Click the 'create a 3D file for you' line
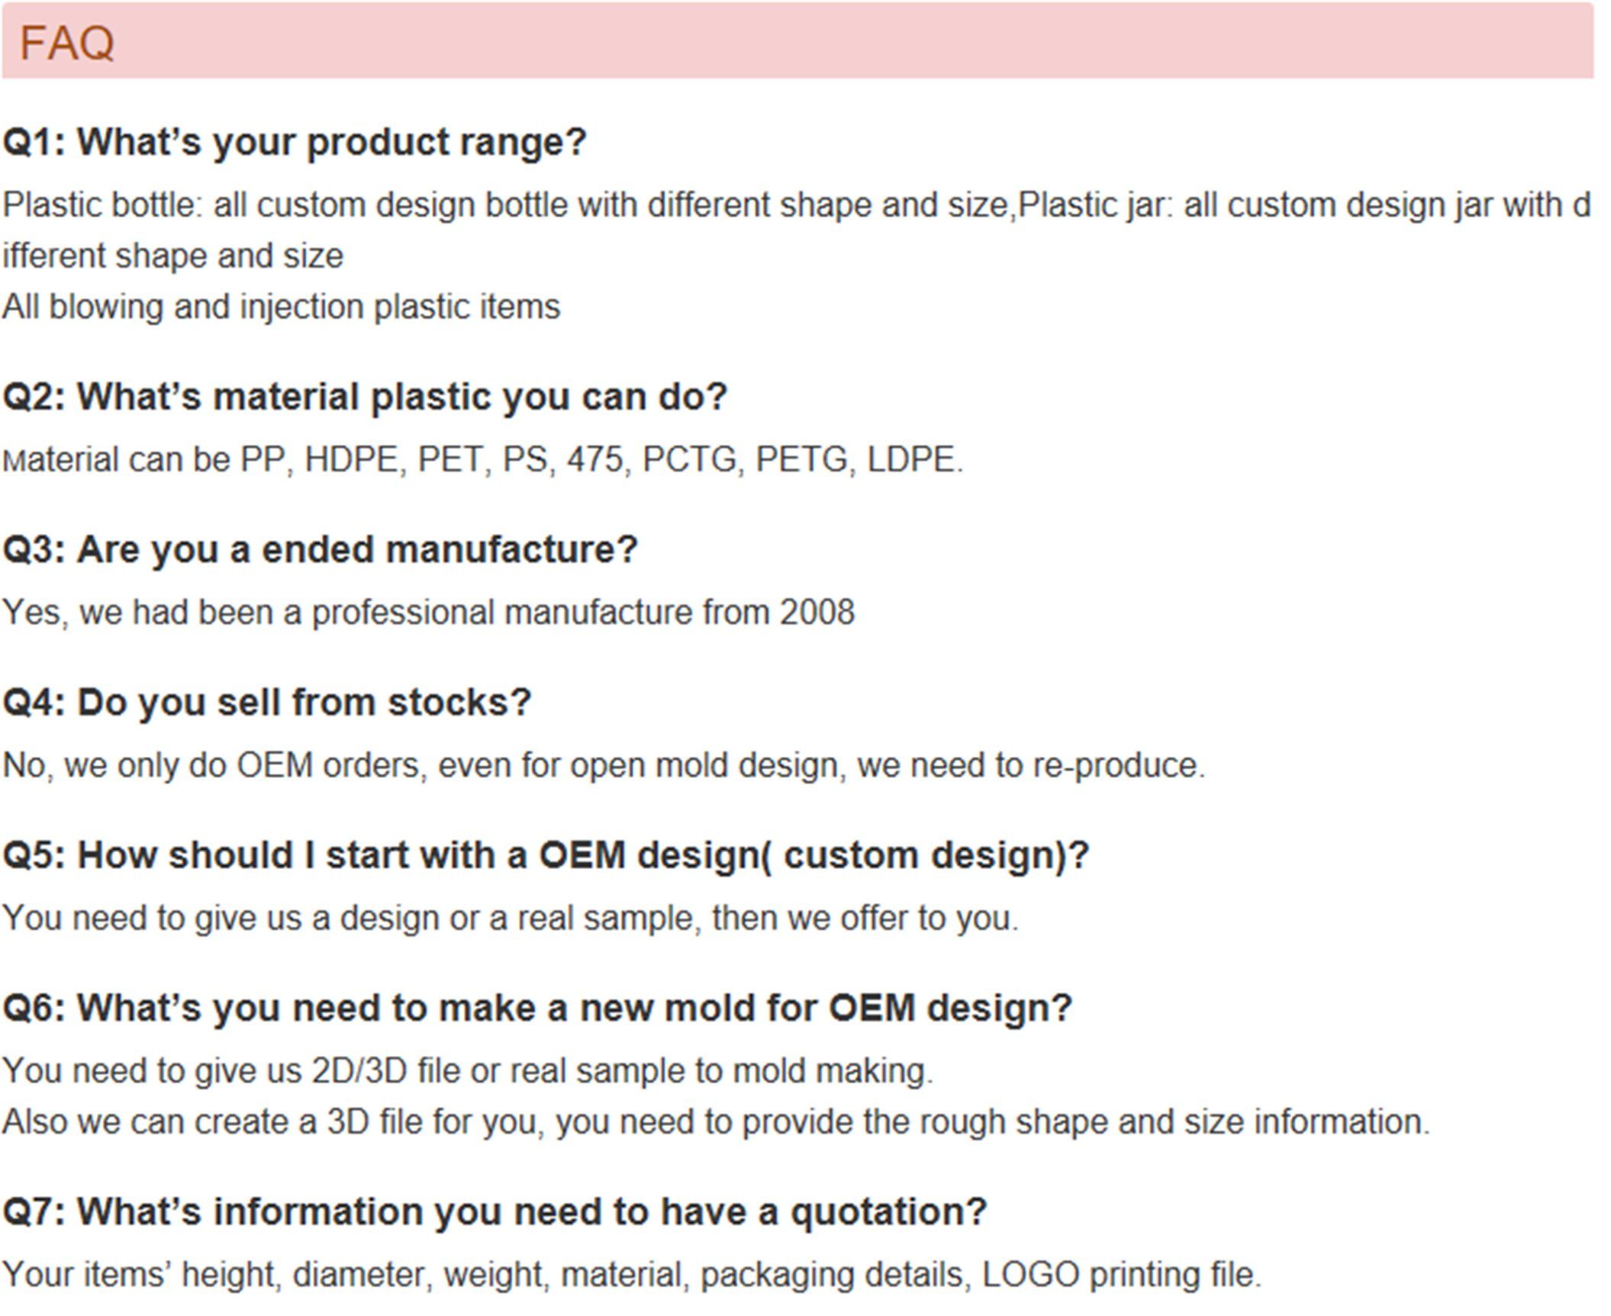This screenshot has height=1316, width=1611. pyautogui.click(x=716, y=1122)
